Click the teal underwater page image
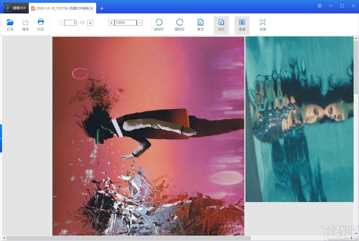Viewport: 359px width, 241px height. 300,119
